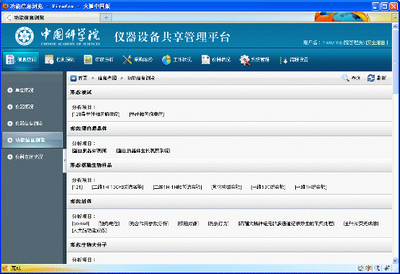
Task: Switch to the 功能信息浏览 browser tab
Action: [51, 17]
